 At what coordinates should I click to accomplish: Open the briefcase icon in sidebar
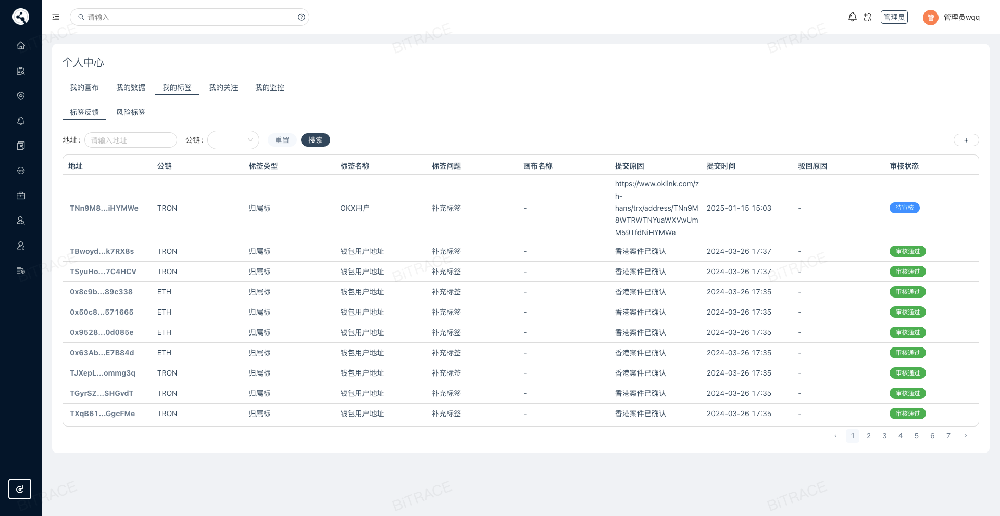coord(21,196)
